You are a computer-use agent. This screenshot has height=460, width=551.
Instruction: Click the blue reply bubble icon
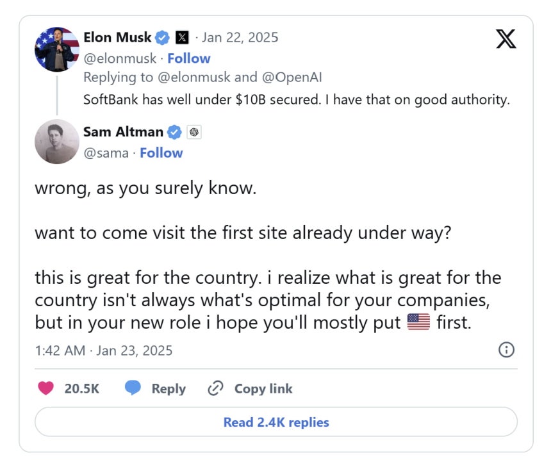[x=133, y=388]
